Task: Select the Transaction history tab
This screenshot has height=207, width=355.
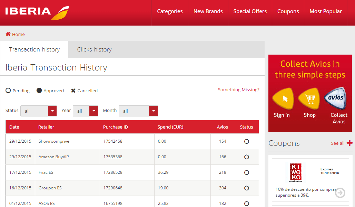Action: tap(34, 49)
